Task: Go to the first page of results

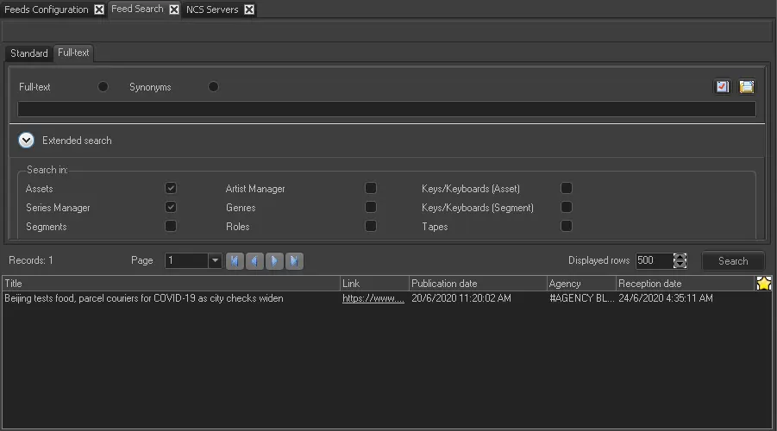Action: (235, 261)
